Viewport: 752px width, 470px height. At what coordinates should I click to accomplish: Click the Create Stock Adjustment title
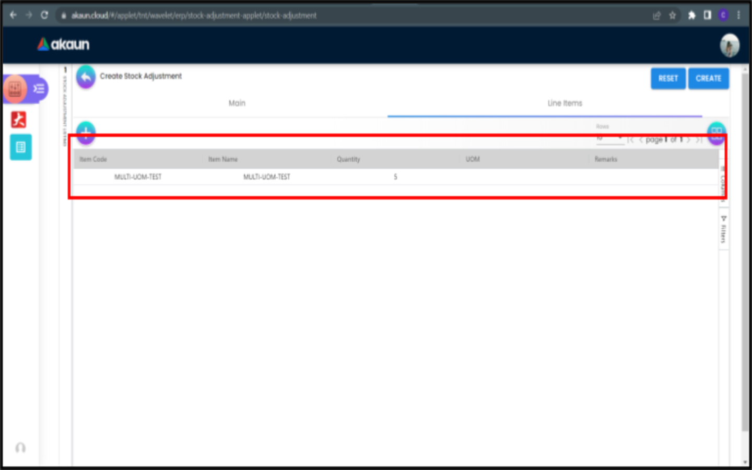pyautogui.click(x=141, y=76)
